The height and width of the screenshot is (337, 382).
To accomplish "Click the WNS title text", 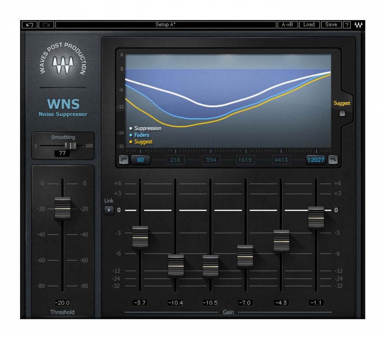I will (63, 104).
